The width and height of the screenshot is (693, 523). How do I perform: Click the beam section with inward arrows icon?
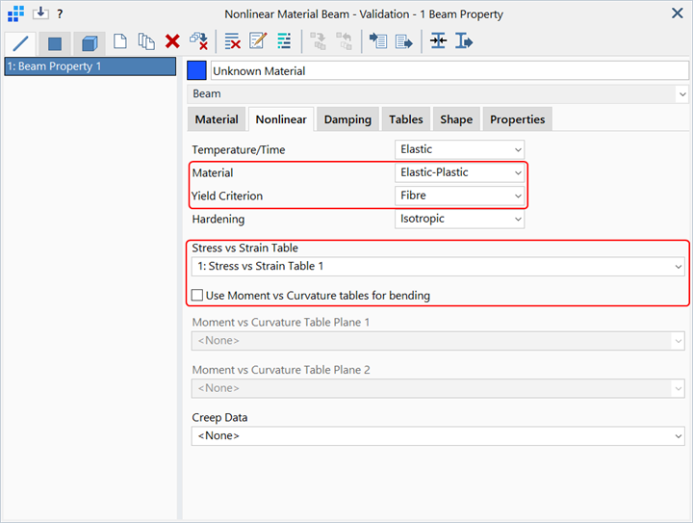click(439, 40)
